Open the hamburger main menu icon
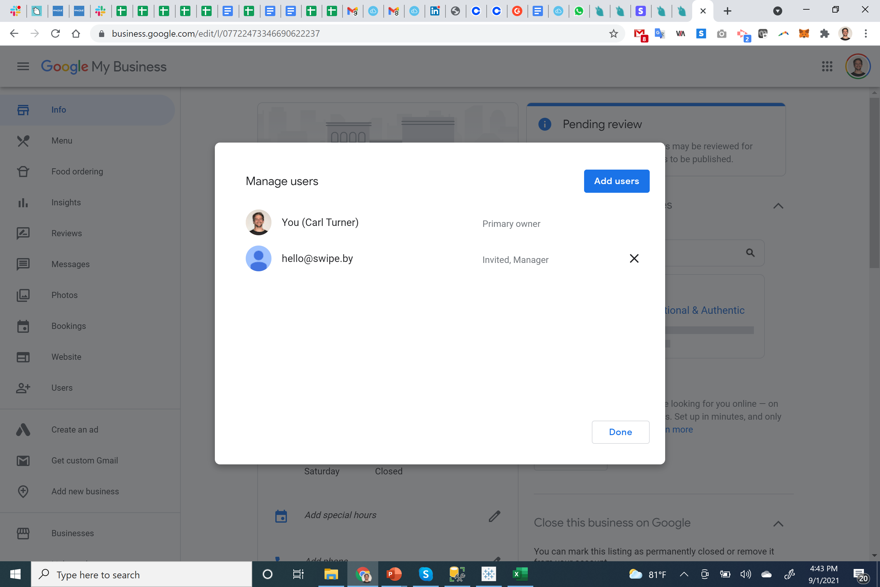 pyautogui.click(x=23, y=67)
